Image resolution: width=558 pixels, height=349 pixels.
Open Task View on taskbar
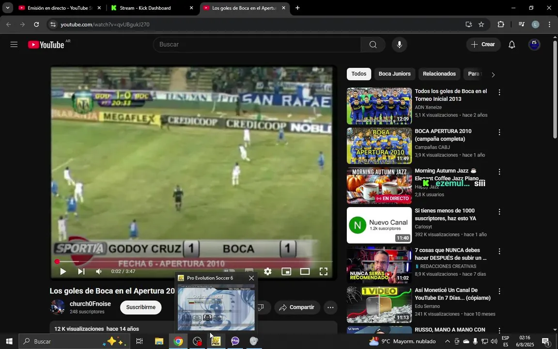(139, 341)
